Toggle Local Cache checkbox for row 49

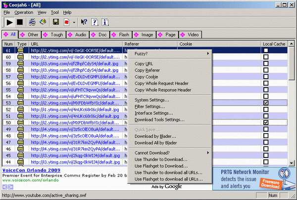[x=266, y=129]
